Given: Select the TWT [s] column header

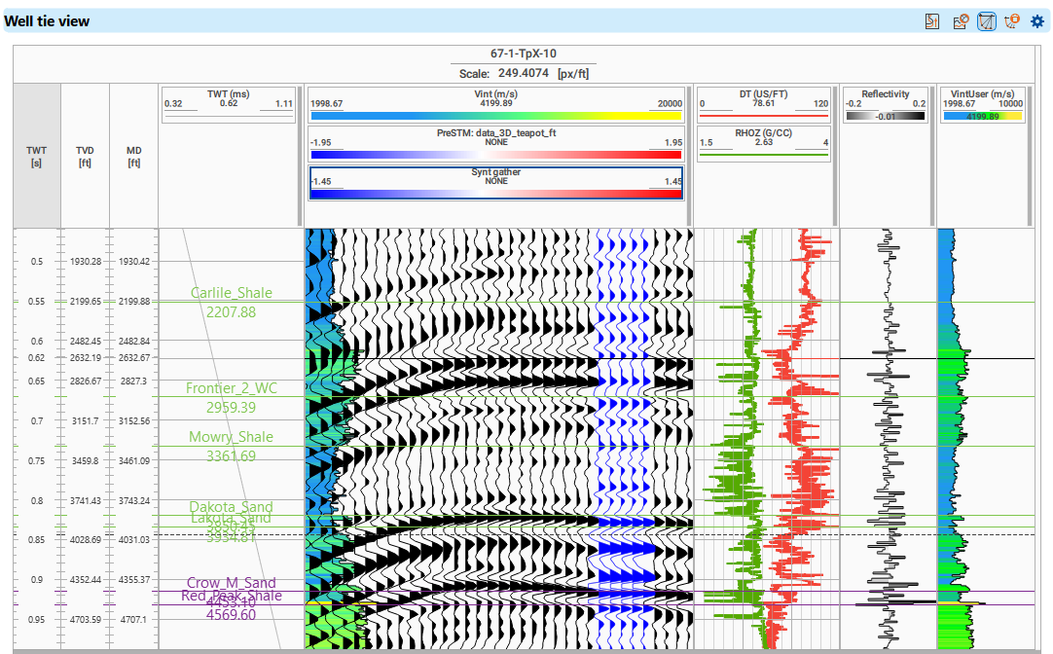Looking at the screenshot, I should 36,156.
